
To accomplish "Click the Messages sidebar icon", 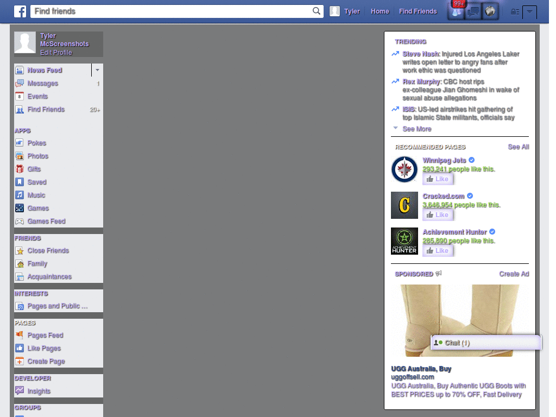I will pos(20,83).
